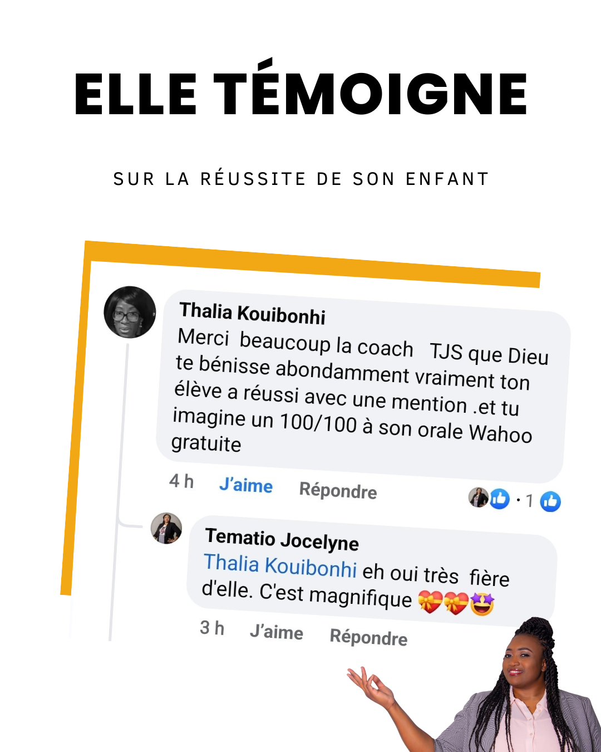The height and width of the screenshot is (752, 601).
Task: Click the tiny reactor avatar beside like
Action: pyautogui.click(x=479, y=497)
